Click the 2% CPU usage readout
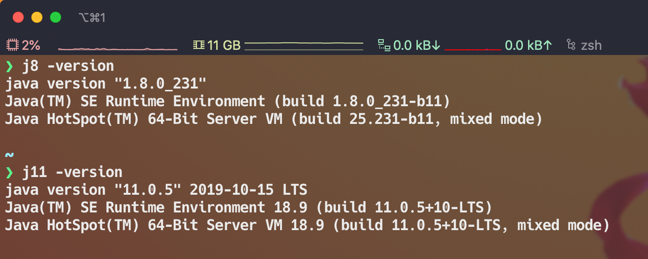Image resolution: width=648 pixels, height=259 pixels. [31, 45]
